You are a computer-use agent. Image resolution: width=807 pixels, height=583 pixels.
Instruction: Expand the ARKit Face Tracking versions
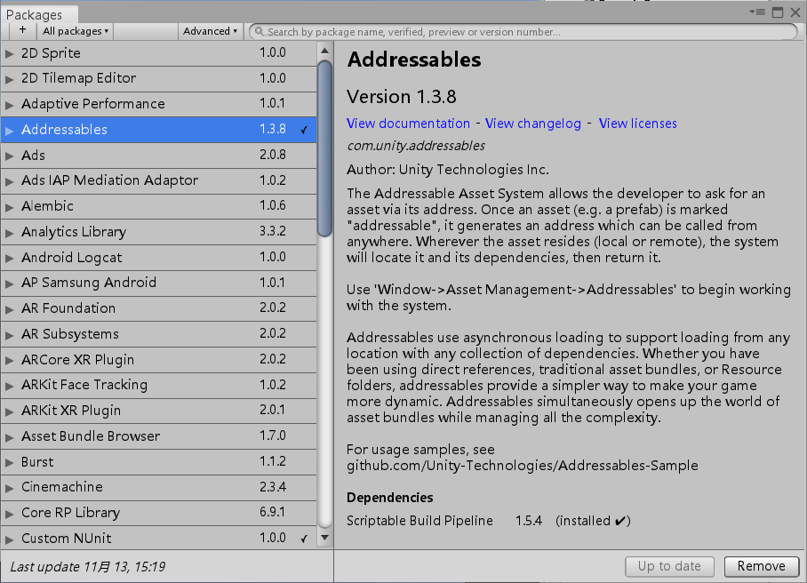pos(9,386)
